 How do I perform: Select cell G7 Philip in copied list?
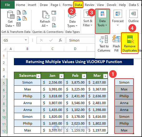click(124, 96)
